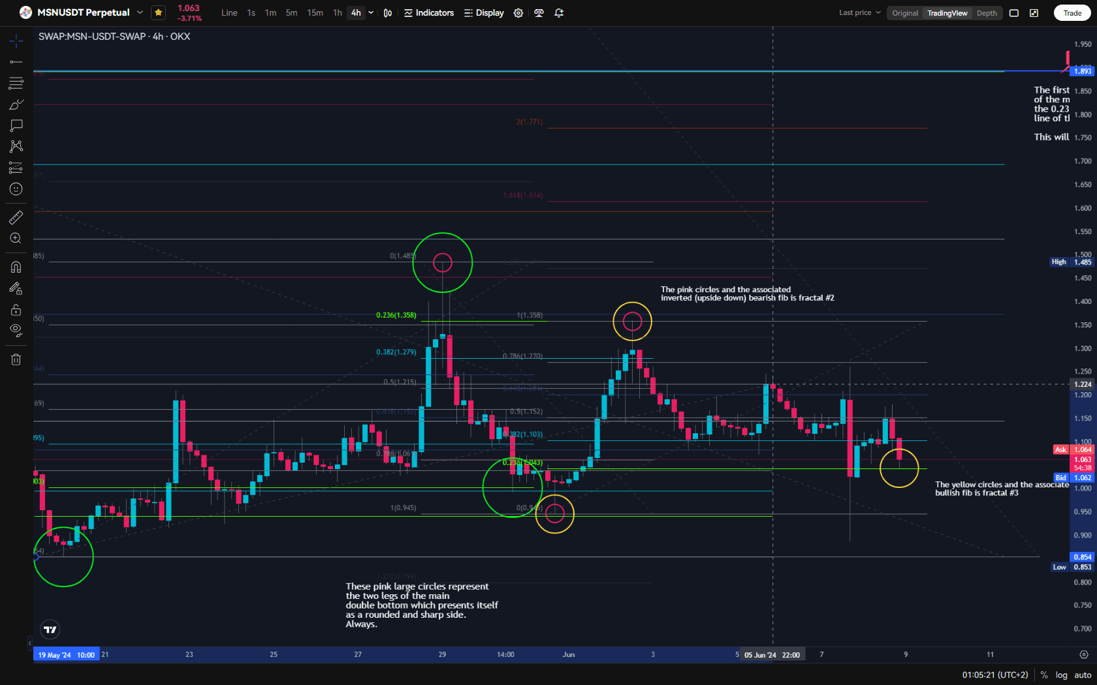Expand the timeframe interval dropdown
The width and height of the screenshot is (1097, 685).
pos(371,12)
